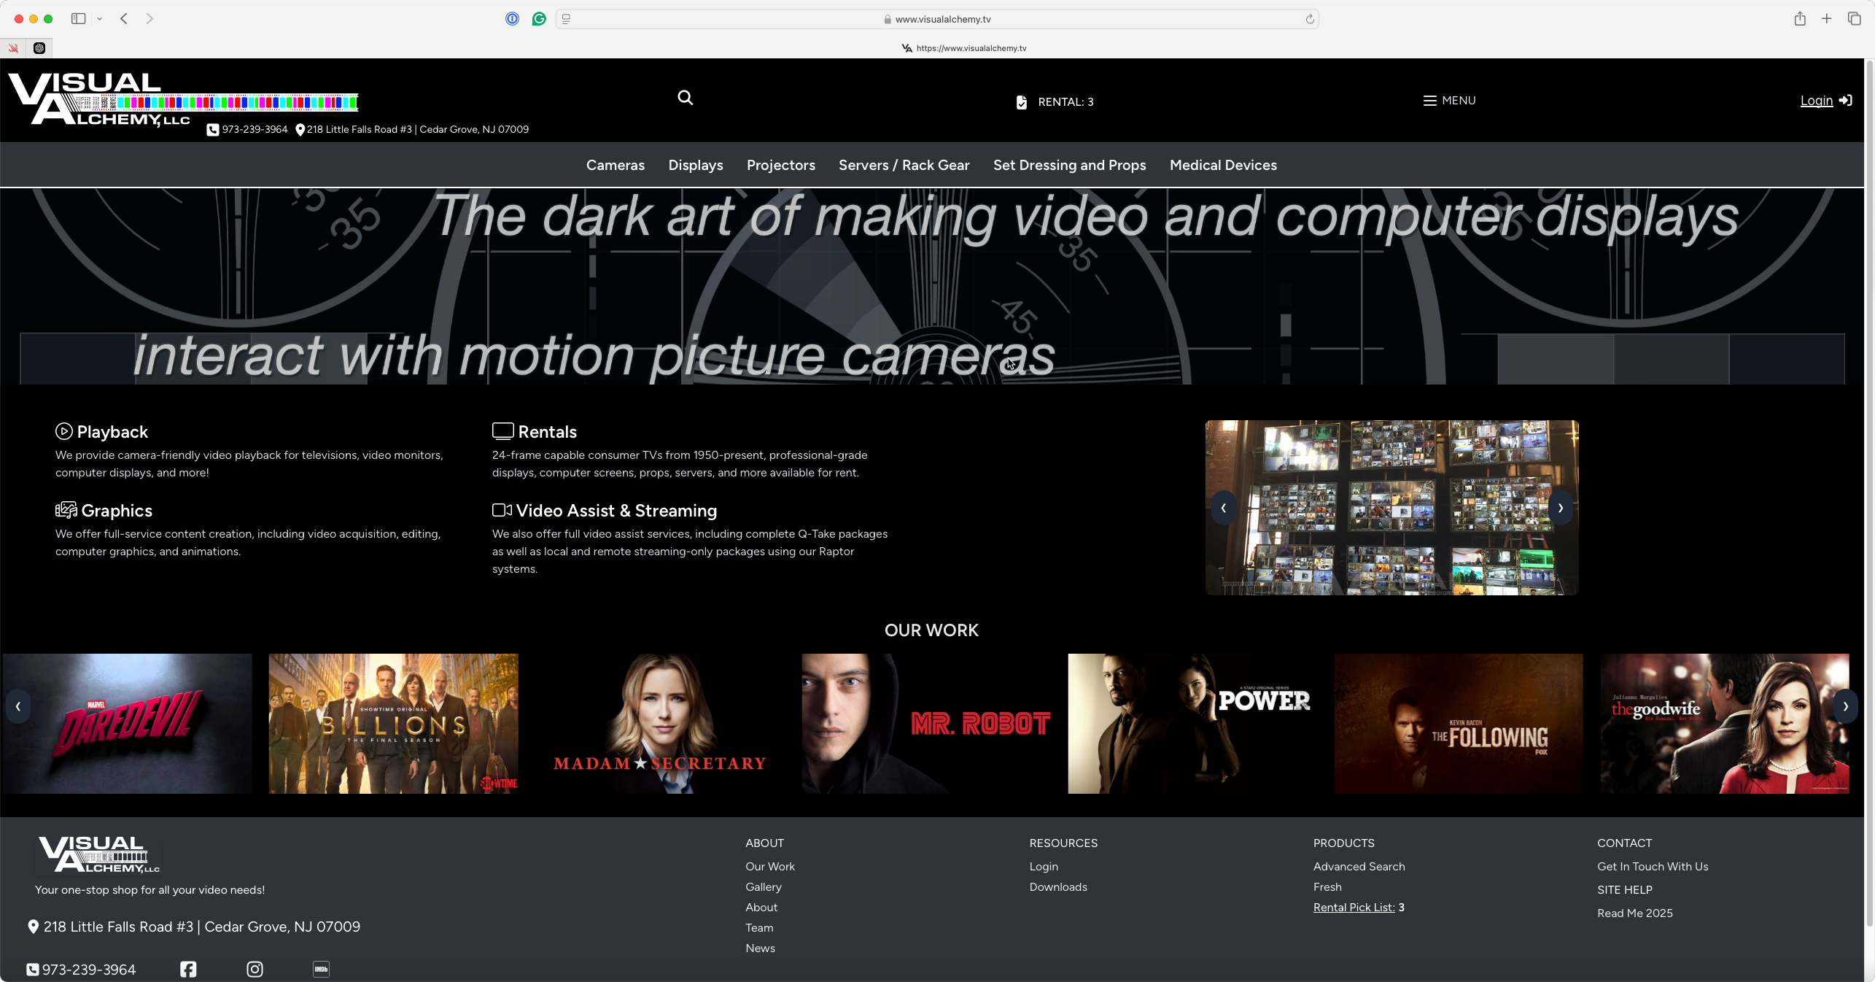This screenshot has width=1875, height=982.
Task: Open the Safari tab overview icon
Action: pyautogui.click(x=1854, y=19)
